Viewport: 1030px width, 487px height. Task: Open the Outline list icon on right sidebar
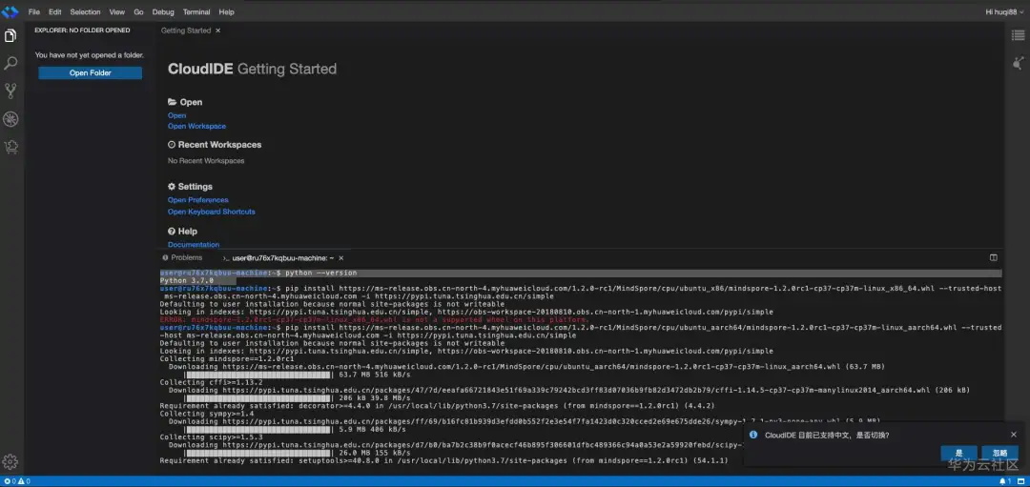[1018, 35]
